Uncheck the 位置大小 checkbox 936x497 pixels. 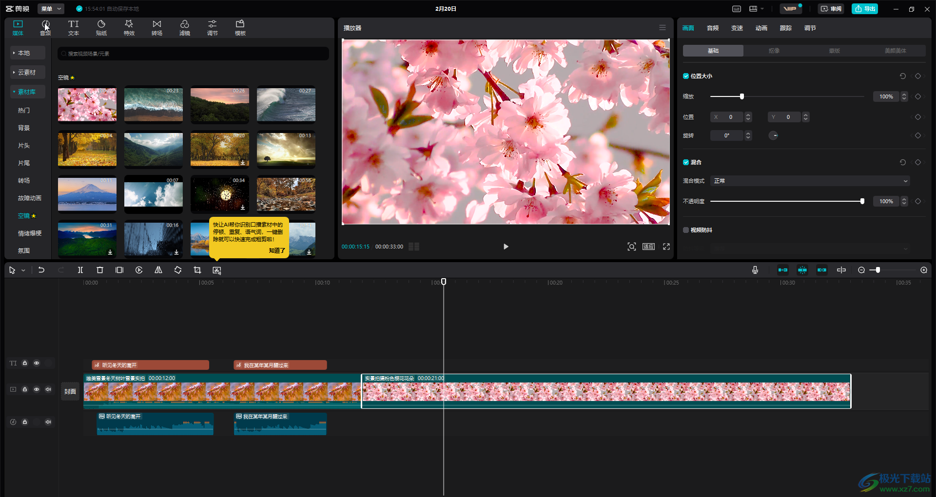(x=686, y=76)
